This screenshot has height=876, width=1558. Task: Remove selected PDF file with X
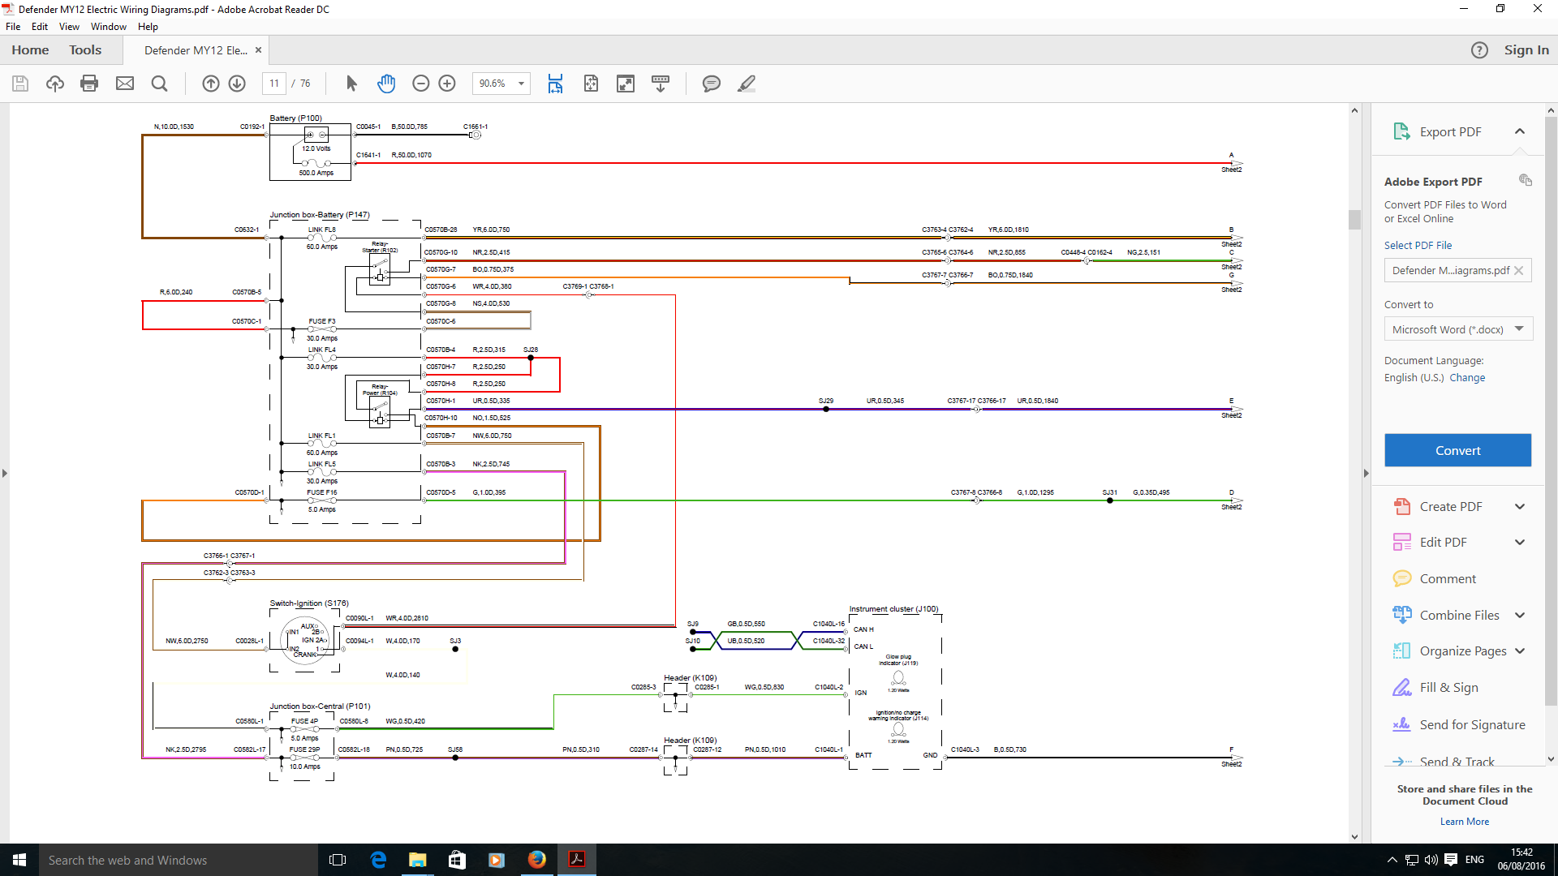click(1518, 271)
